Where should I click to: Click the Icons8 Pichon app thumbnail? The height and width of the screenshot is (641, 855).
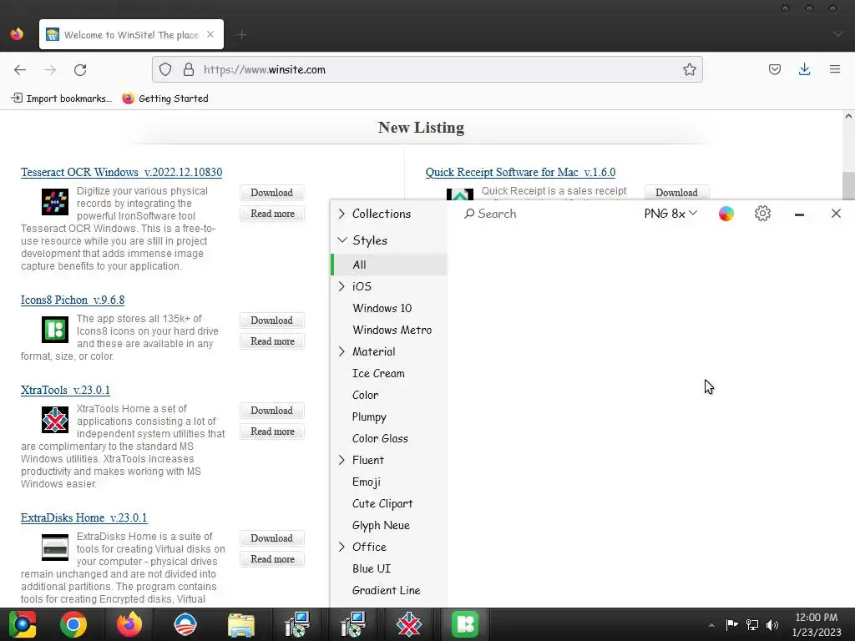coord(55,329)
